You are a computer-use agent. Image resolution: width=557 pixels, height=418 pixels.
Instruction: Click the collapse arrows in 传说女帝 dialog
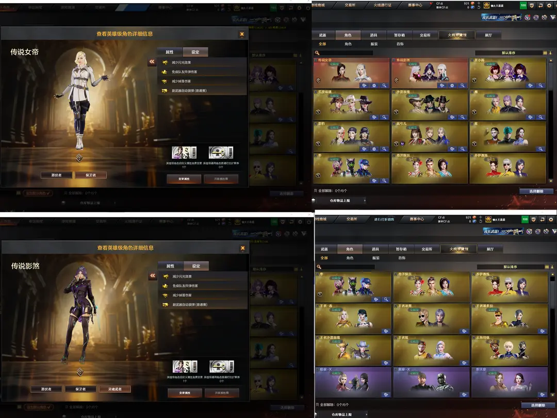point(152,62)
